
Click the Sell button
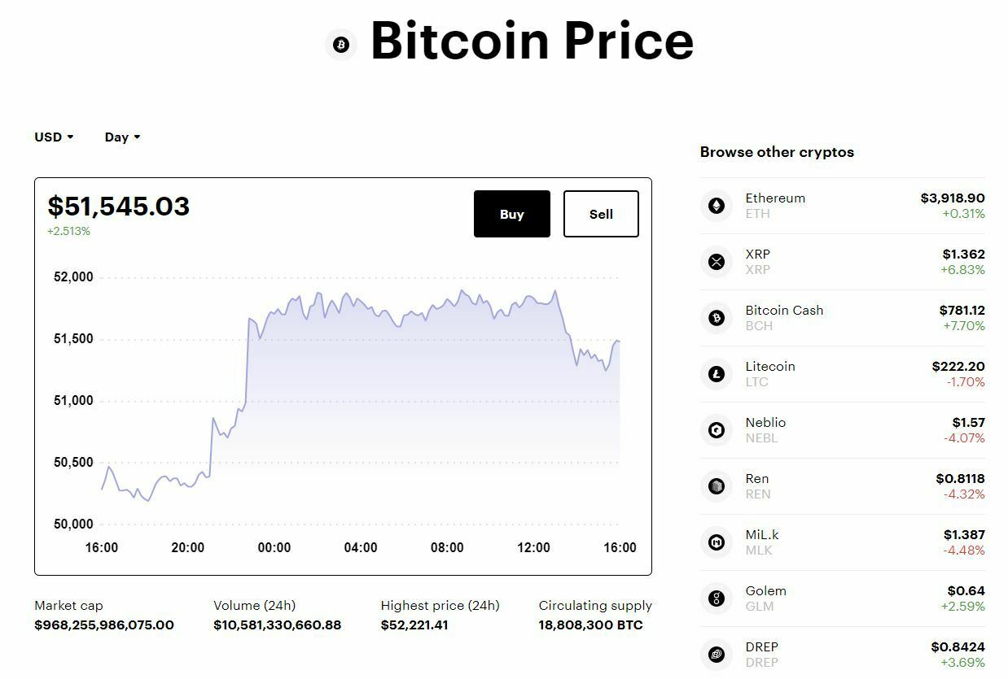point(601,214)
